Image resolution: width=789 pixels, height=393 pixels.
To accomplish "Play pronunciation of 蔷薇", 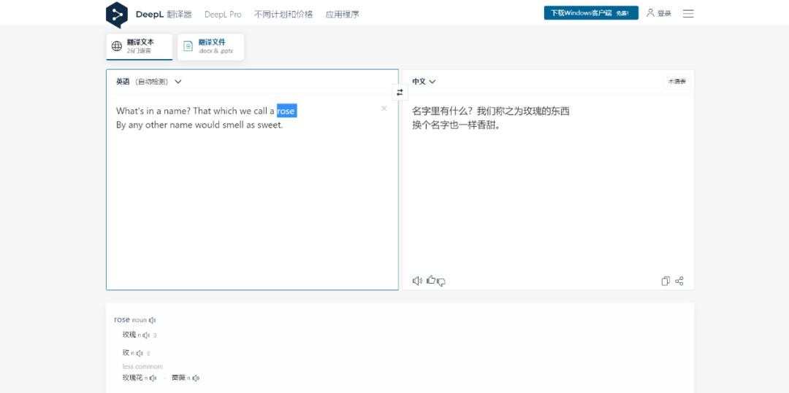I will pyautogui.click(x=196, y=378).
